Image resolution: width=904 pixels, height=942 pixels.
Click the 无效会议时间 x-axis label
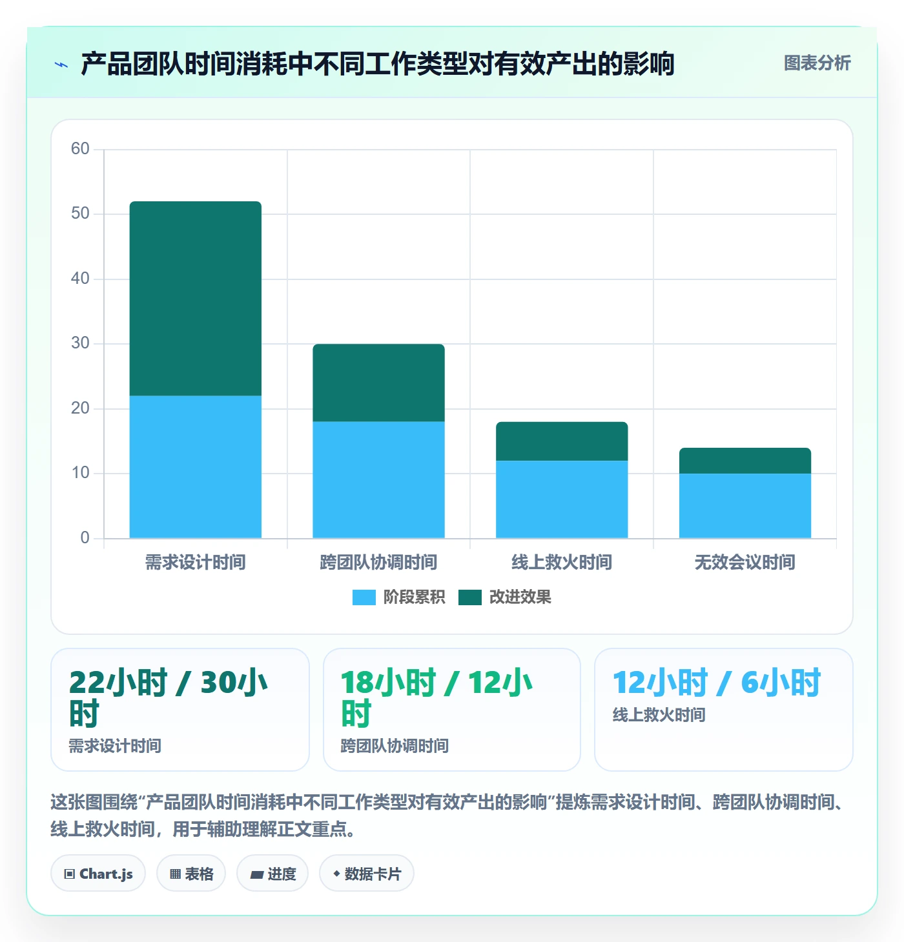coord(745,563)
